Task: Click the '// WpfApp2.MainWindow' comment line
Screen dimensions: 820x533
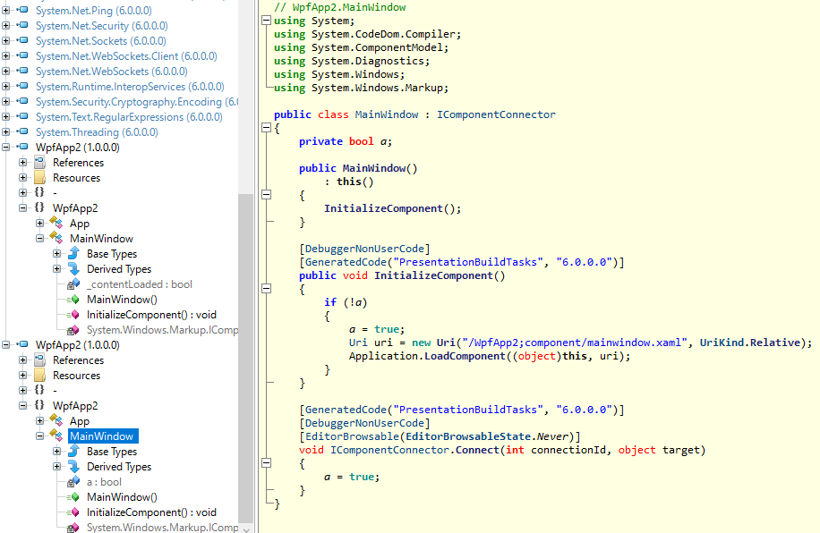Action: coord(339,7)
